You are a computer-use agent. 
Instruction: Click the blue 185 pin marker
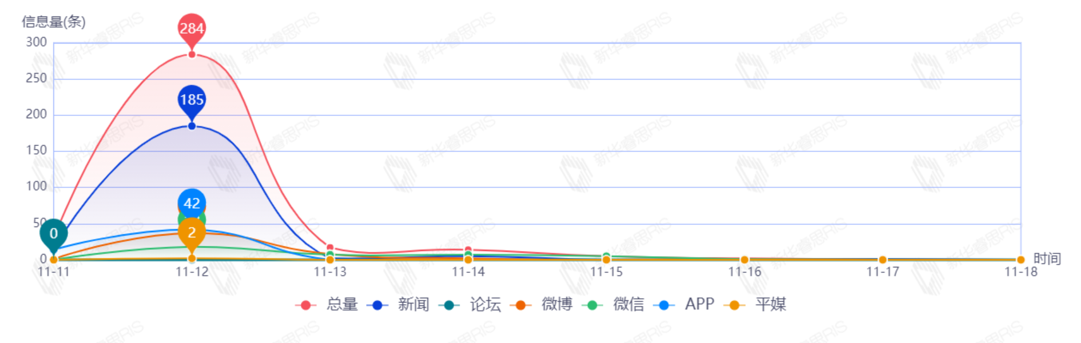pyautogui.click(x=192, y=99)
